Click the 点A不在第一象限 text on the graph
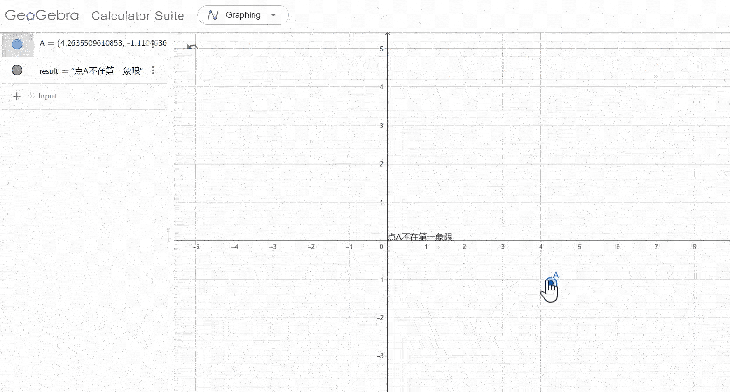This screenshot has height=392, width=730. [x=420, y=237]
